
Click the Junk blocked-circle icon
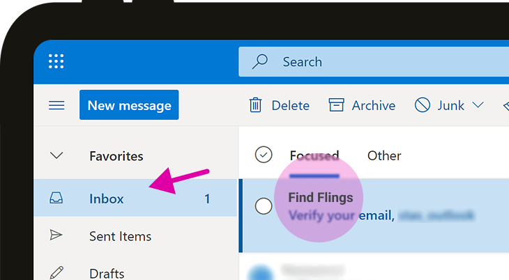pos(423,105)
